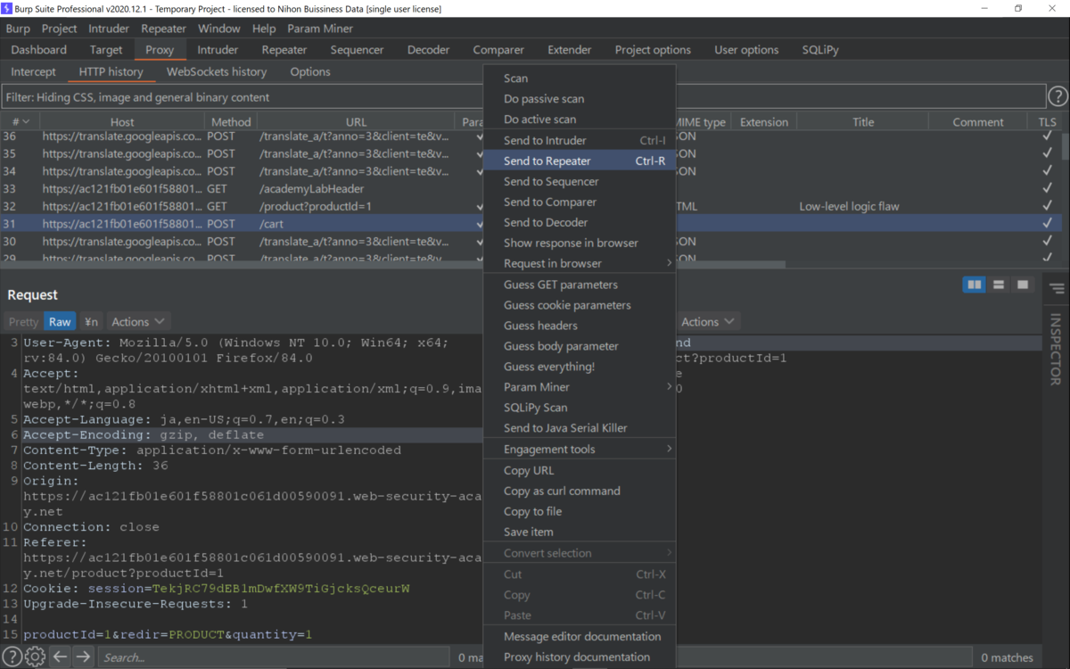This screenshot has height=669, width=1070.
Task: Open the Burp menu in menu bar
Action: (x=18, y=29)
